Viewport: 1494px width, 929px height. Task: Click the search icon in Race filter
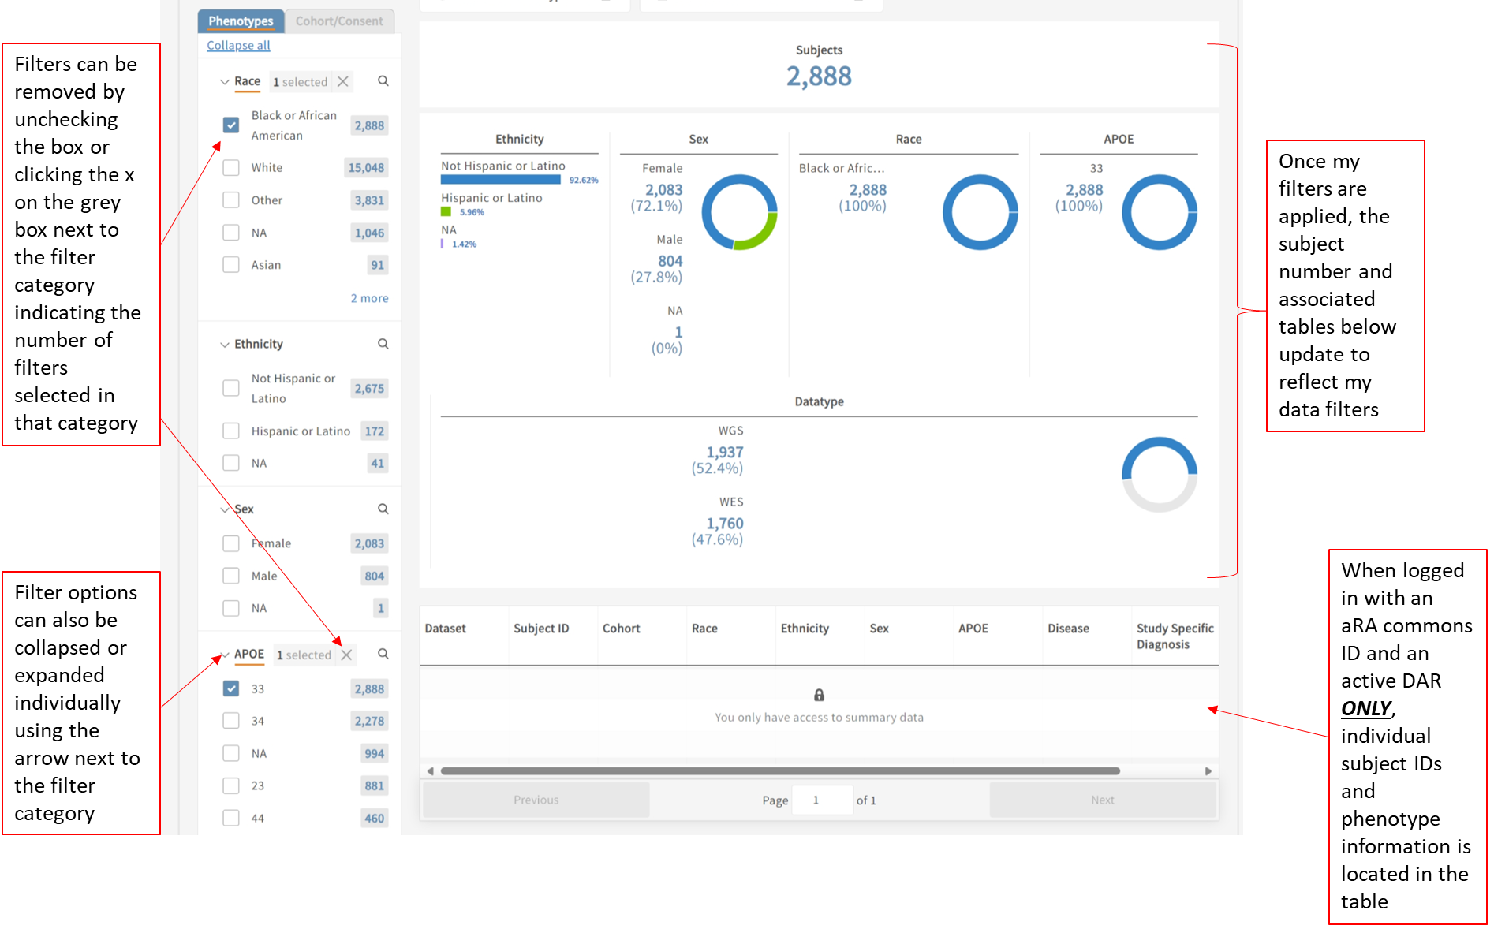click(383, 81)
